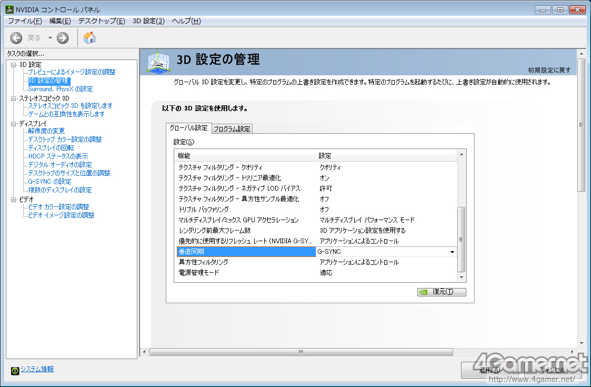
Task: Click the Back arrow navigation icon
Action: [16, 38]
